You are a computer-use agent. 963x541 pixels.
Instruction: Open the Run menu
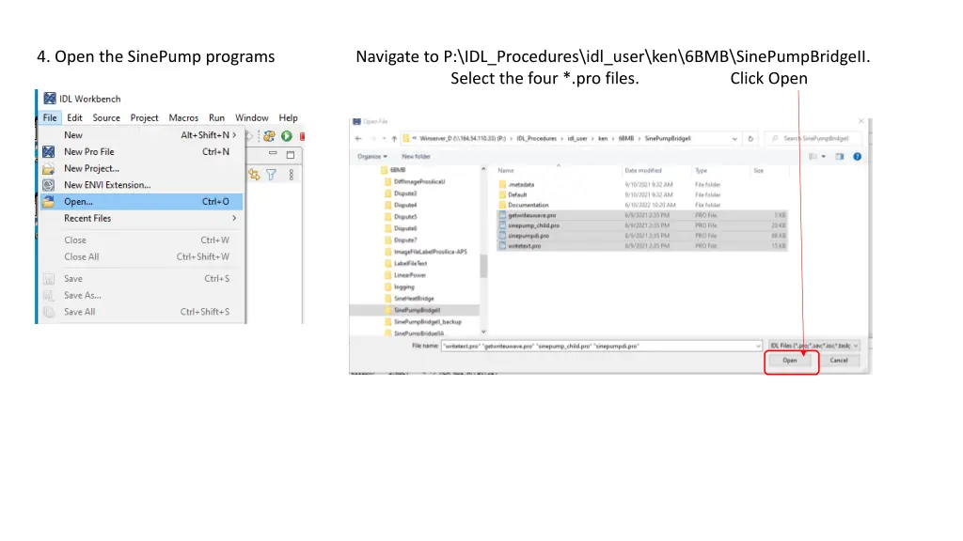tap(217, 117)
